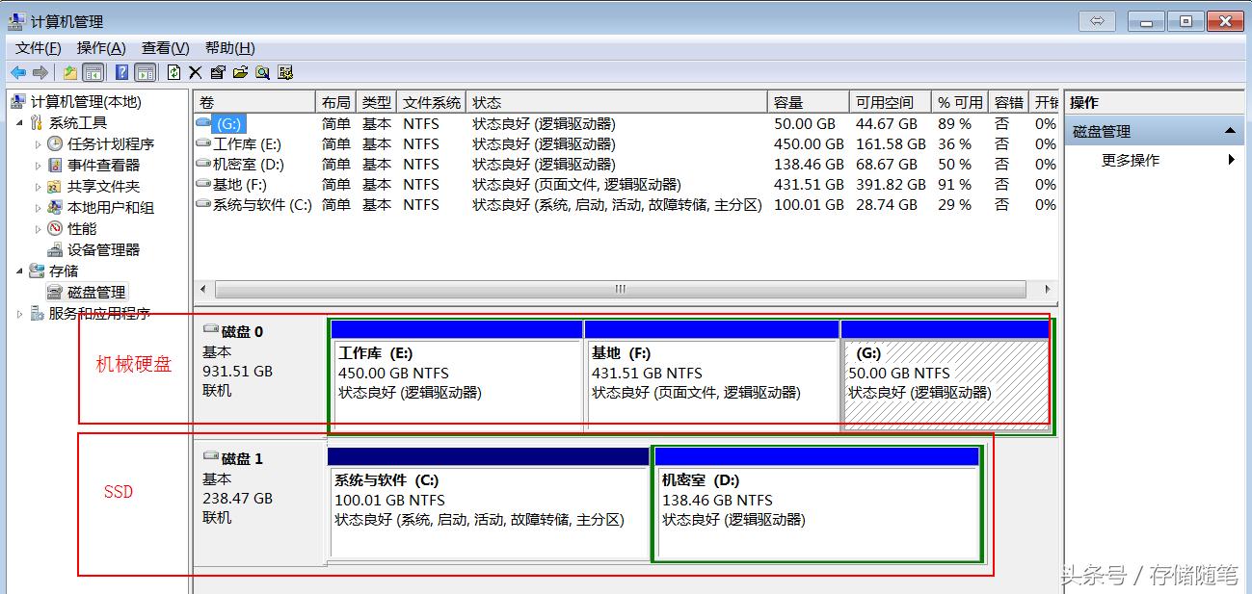Sort by the 布局 column header

(336, 102)
